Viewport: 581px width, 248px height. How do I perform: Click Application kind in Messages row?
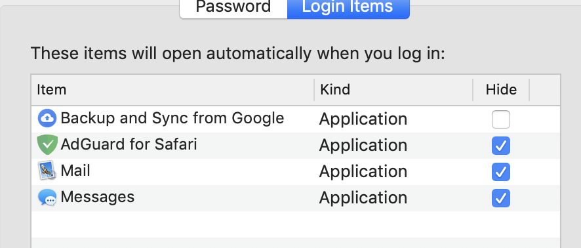click(x=363, y=198)
